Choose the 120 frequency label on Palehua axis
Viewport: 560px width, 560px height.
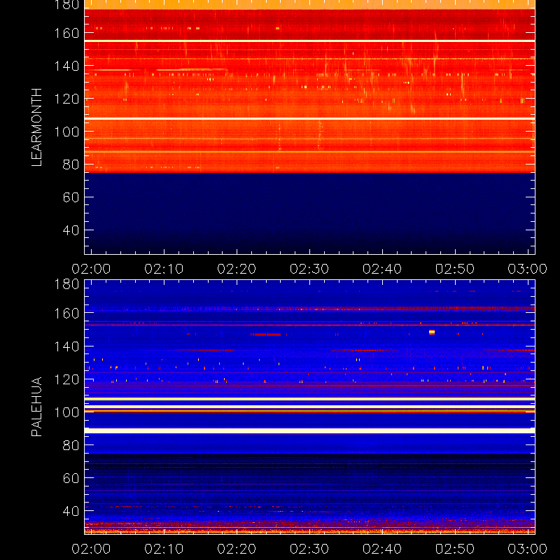click(66, 379)
